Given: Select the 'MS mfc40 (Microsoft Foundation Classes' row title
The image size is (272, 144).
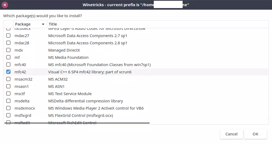Looking at the screenshot, I should tap(99, 65).
